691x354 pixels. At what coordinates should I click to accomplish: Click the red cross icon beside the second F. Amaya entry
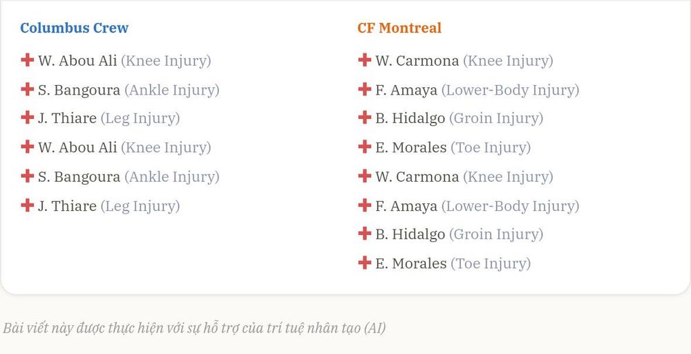[364, 205]
